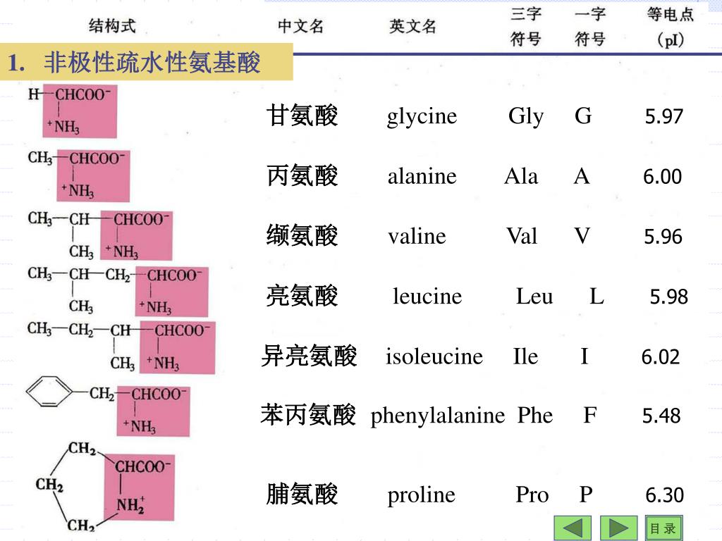The width and height of the screenshot is (722, 541).
Task: Select the word alanine
Action: [x=422, y=176]
